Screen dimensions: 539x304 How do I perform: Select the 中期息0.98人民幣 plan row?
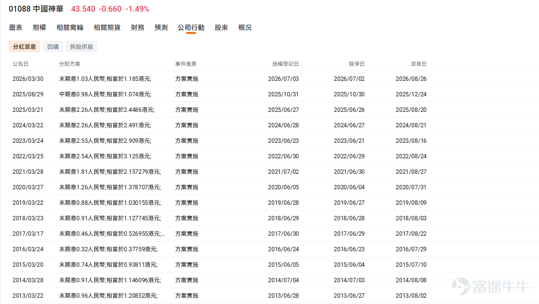[105, 94]
